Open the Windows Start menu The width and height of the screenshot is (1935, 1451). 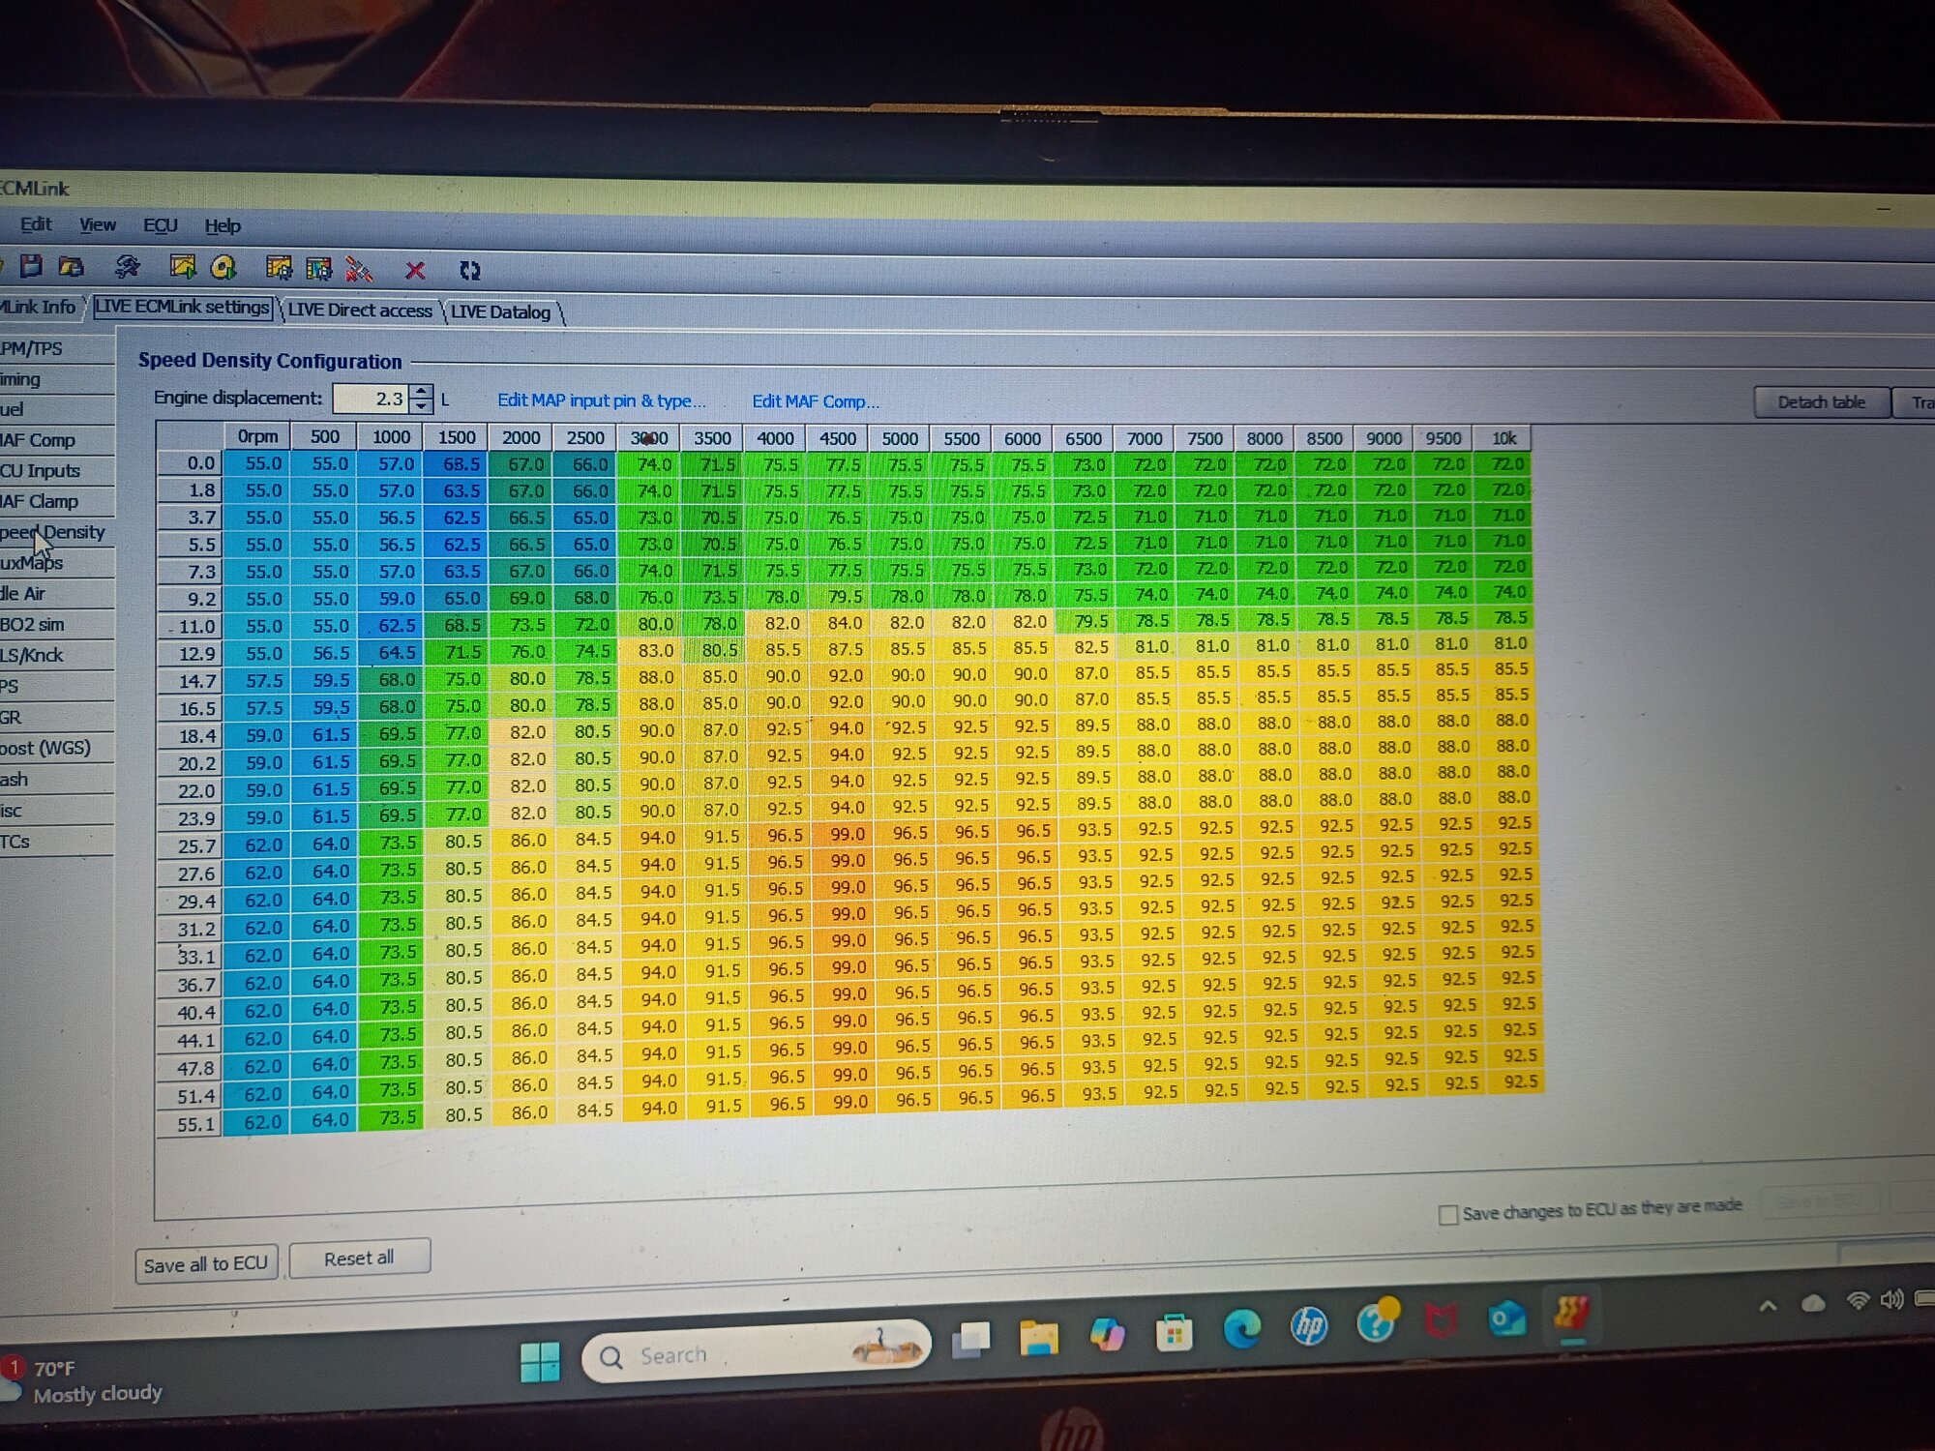click(540, 1361)
